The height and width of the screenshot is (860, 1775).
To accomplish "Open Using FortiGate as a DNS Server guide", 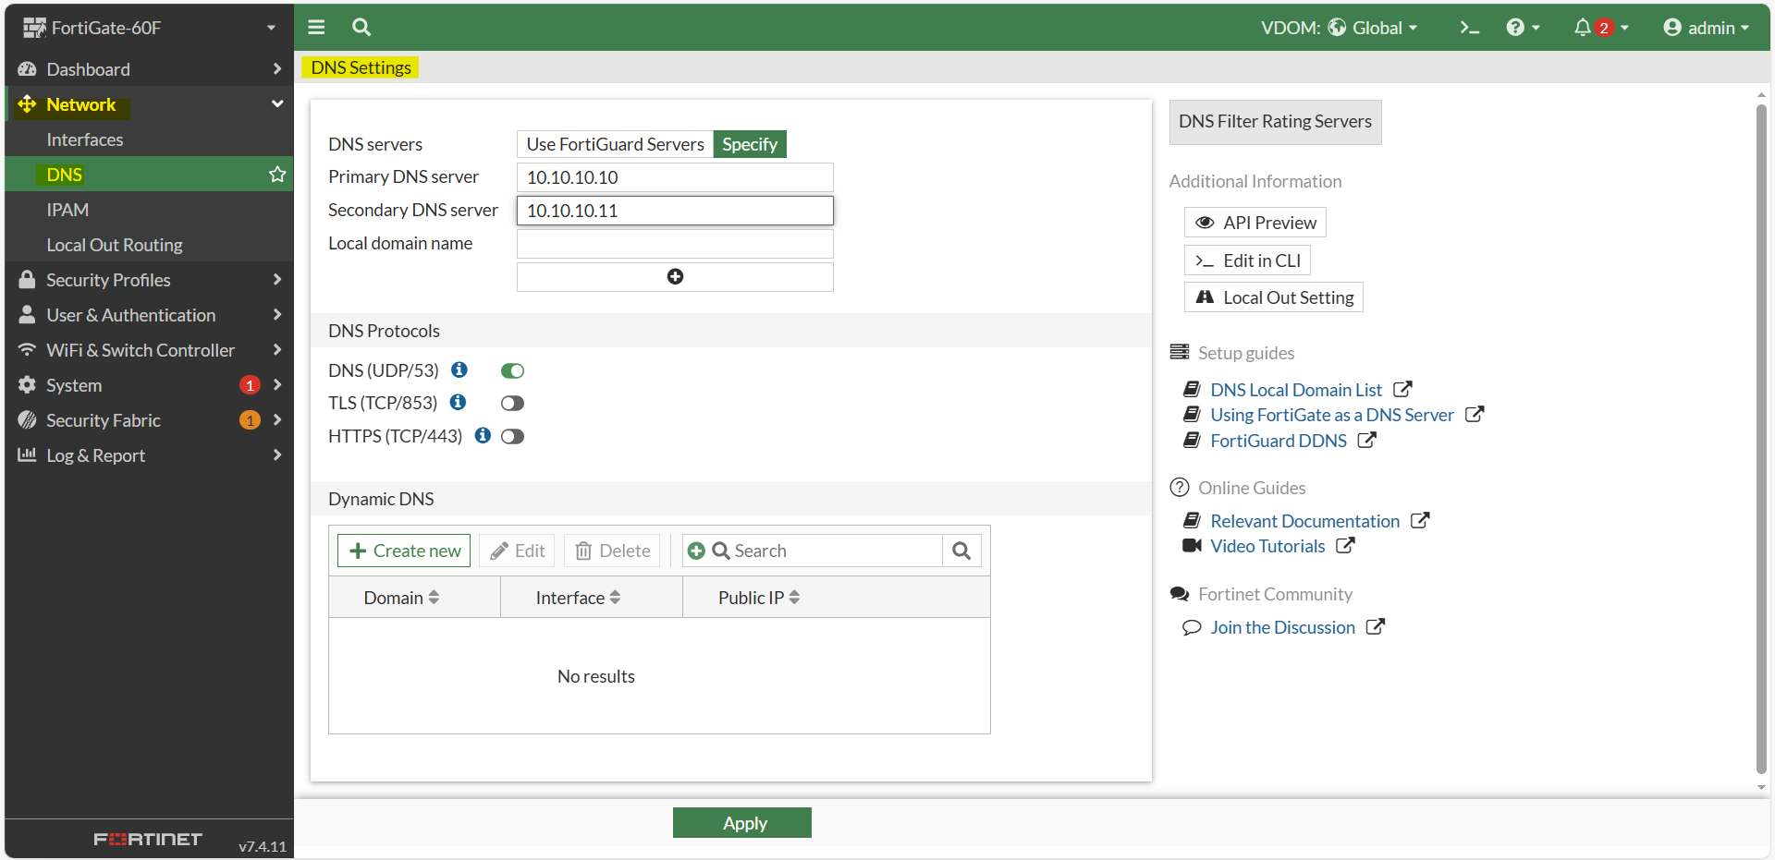I will [1332, 415].
